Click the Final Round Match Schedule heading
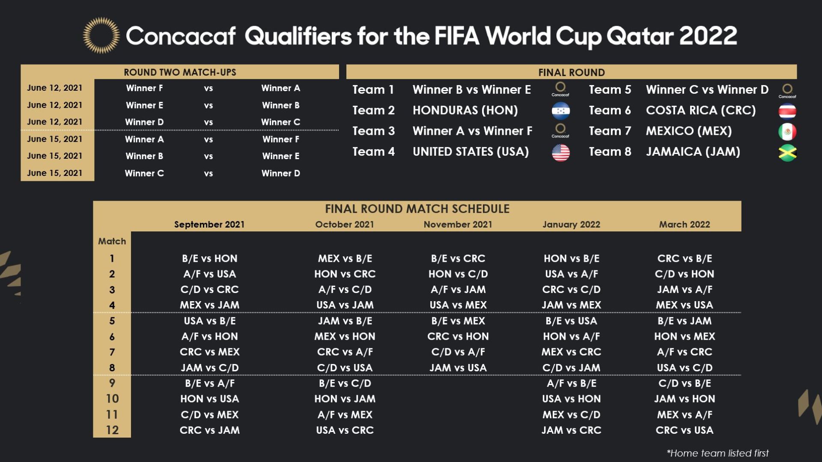Screen dimensions: 822x462 [x=417, y=209]
